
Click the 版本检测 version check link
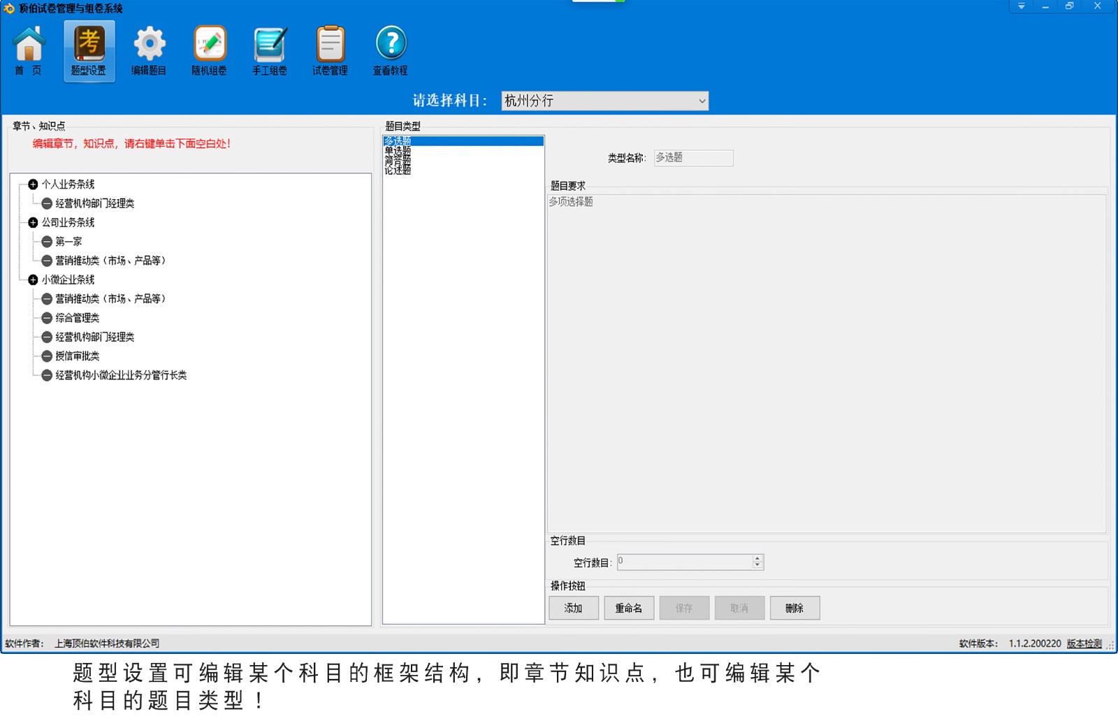pyautogui.click(x=1084, y=643)
